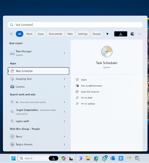Open the blue R app on taskbar

(x=121, y=158)
